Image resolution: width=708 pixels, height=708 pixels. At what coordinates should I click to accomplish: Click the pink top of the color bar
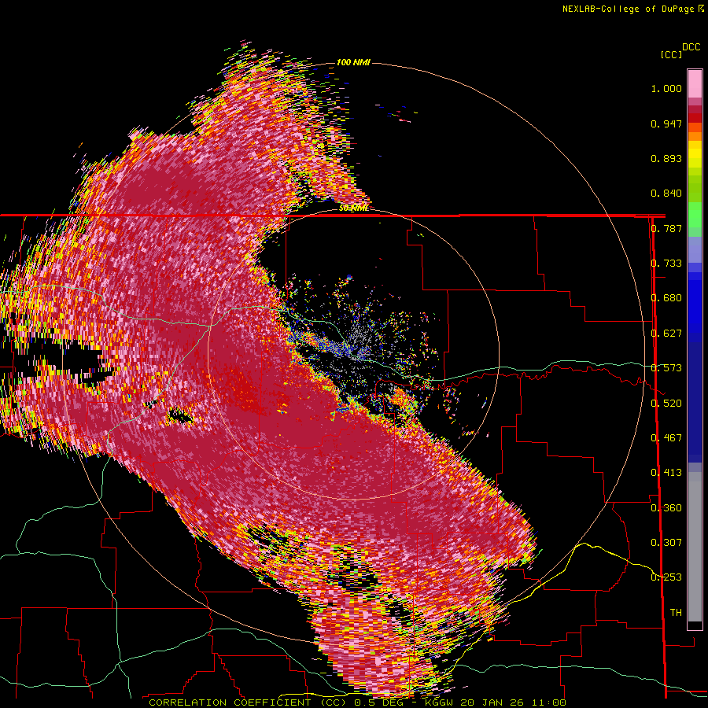[695, 83]
